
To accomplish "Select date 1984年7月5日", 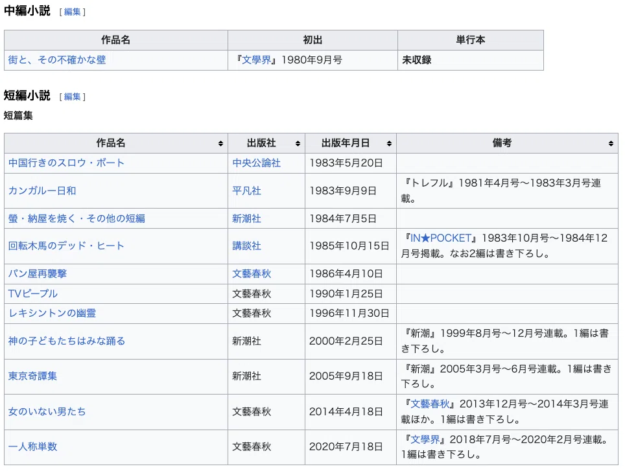I will point(343,218).
